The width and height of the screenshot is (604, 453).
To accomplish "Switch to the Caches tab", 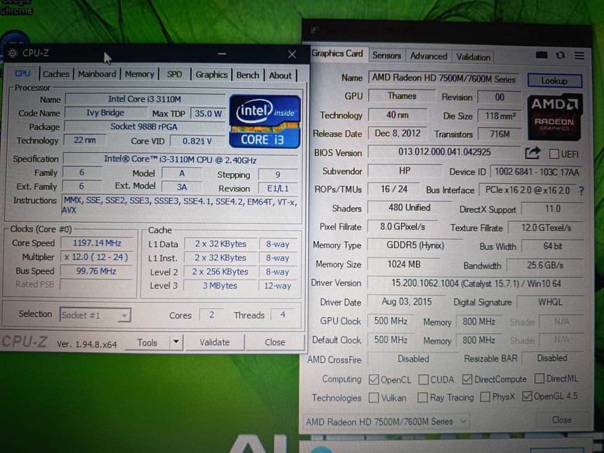I will [56, 74].
